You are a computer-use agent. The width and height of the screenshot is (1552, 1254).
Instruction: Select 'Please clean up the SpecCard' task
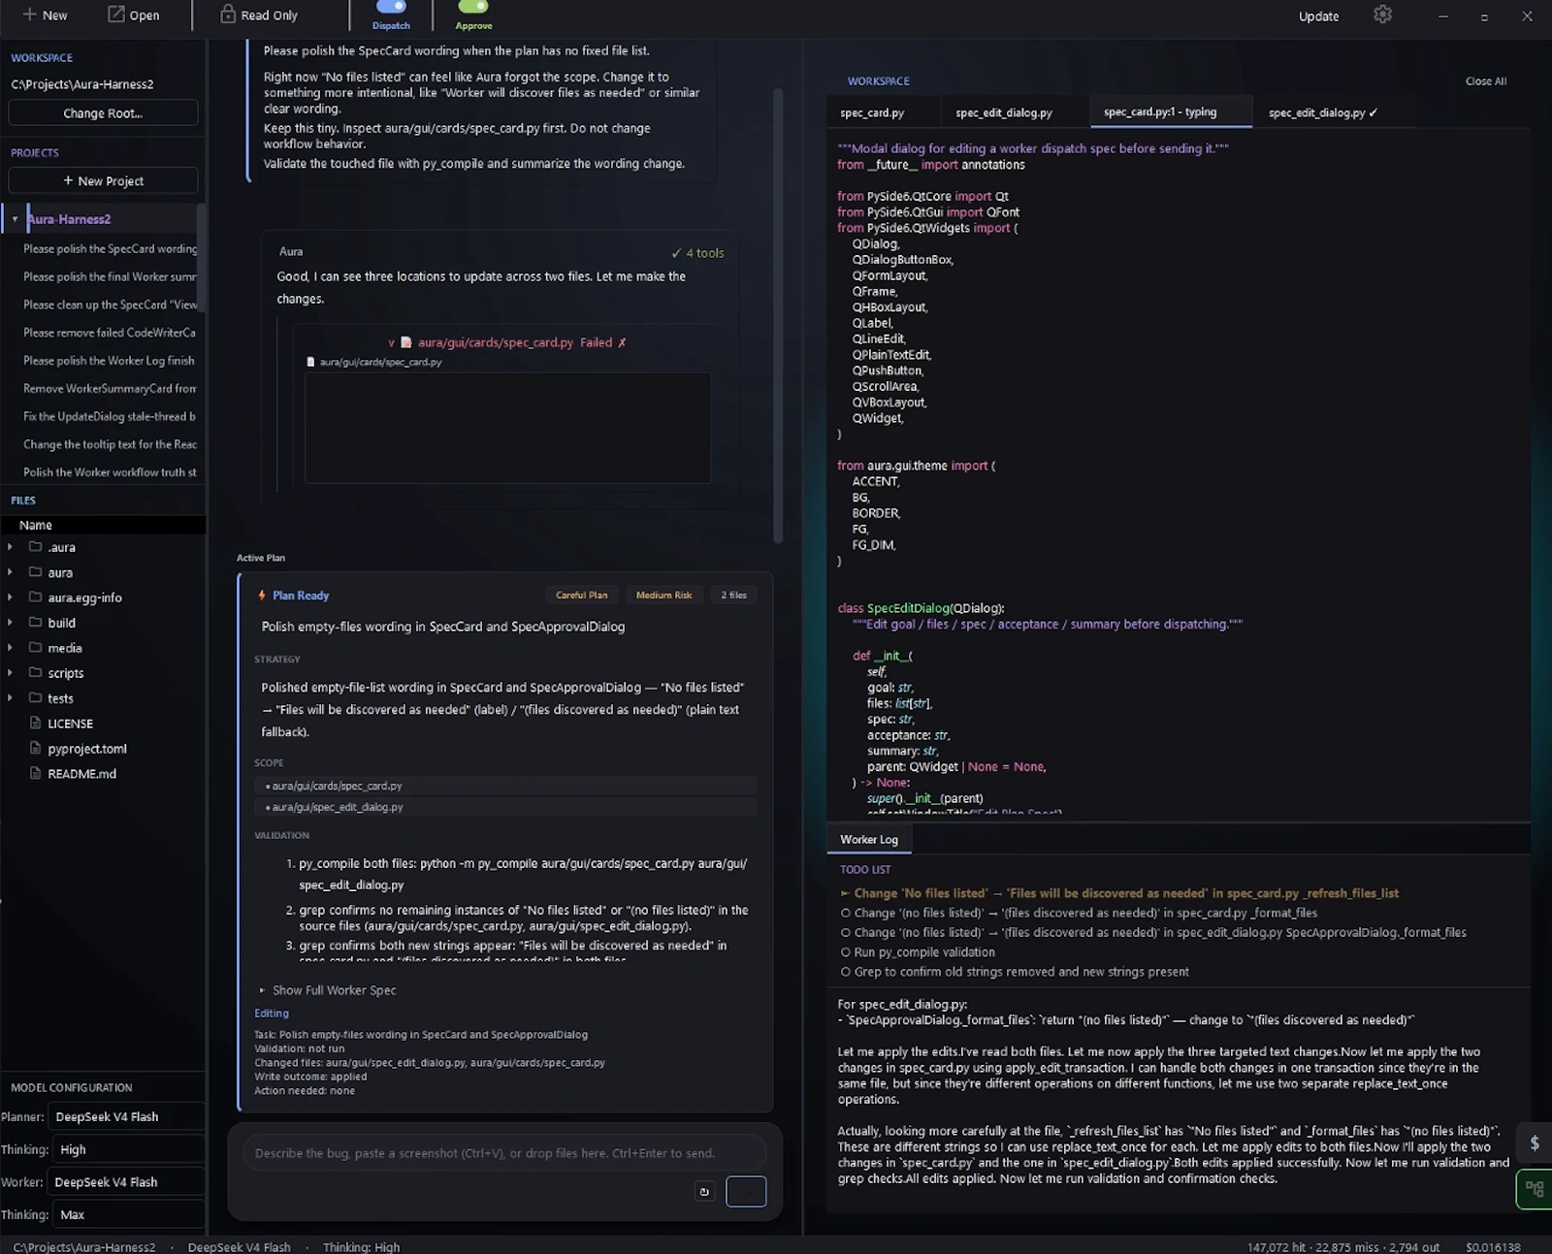[x=109, y=305]
